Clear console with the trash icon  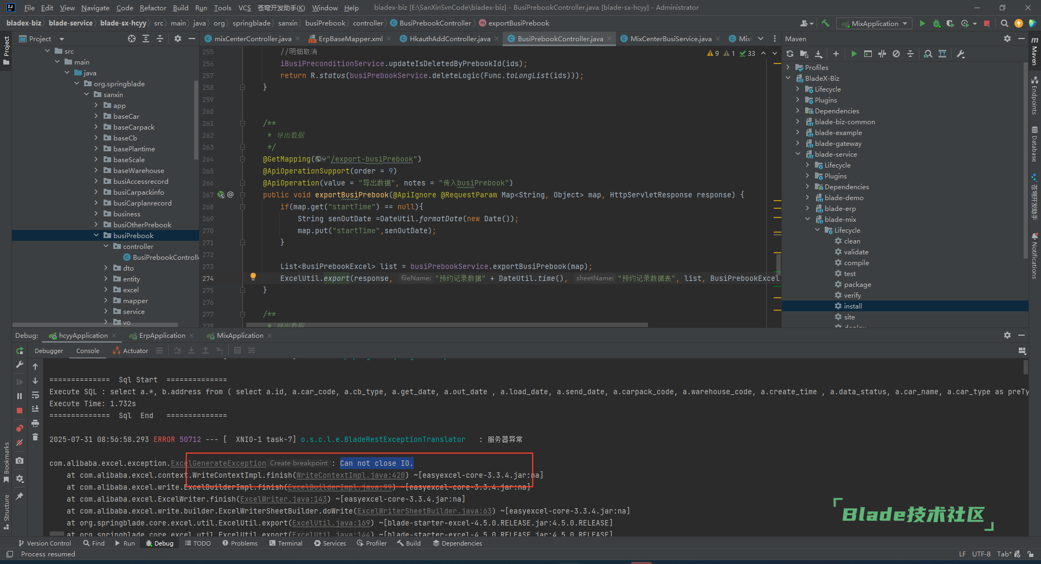(x=35, y=437)
